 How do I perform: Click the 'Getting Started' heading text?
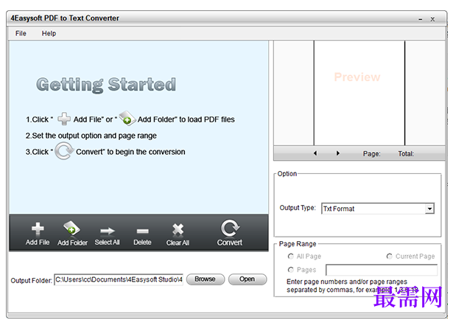tap(106, 85)
